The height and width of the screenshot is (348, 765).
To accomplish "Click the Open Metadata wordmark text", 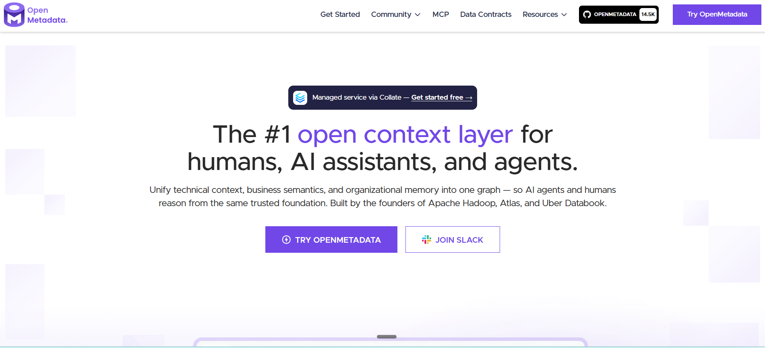I will pos(47,15).
